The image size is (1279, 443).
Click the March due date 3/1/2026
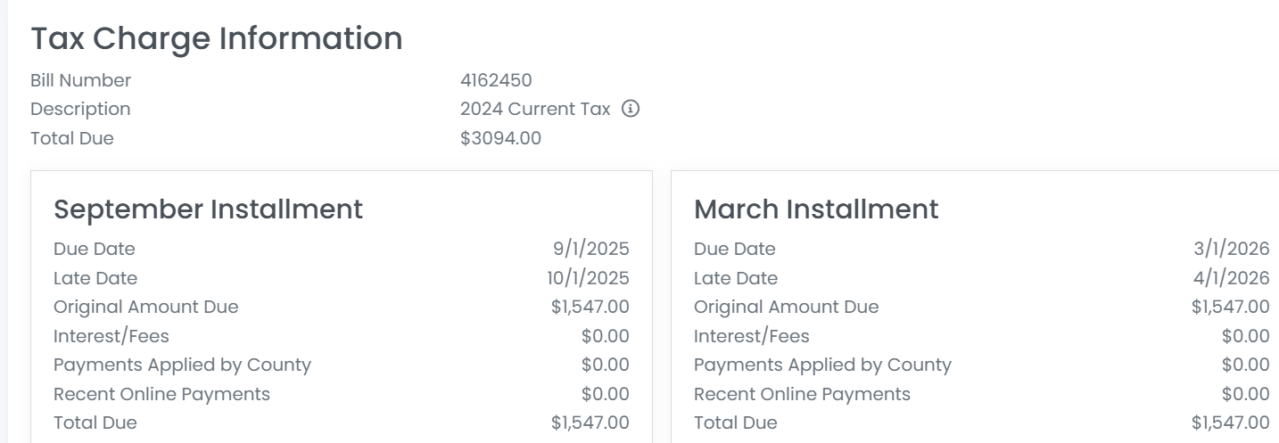(1231, 249)
